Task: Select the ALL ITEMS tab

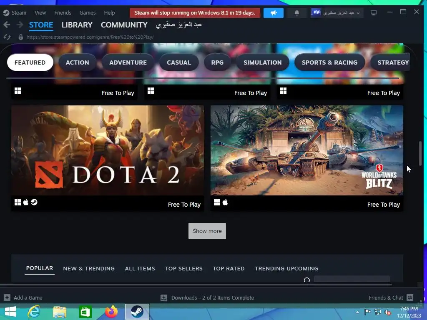Action: pyautogui.click(x=140, y=269)
